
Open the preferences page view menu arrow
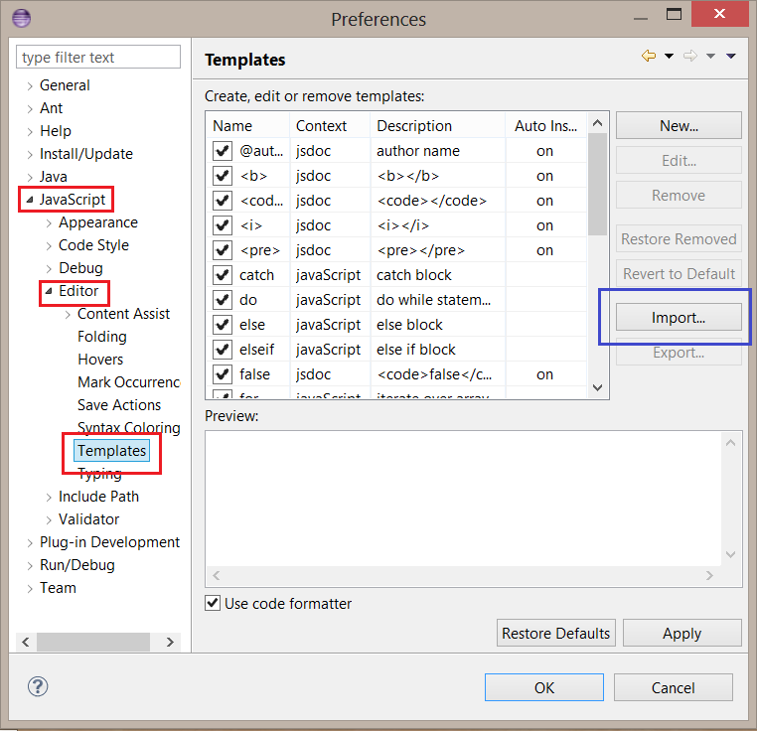tap(731, 57)
